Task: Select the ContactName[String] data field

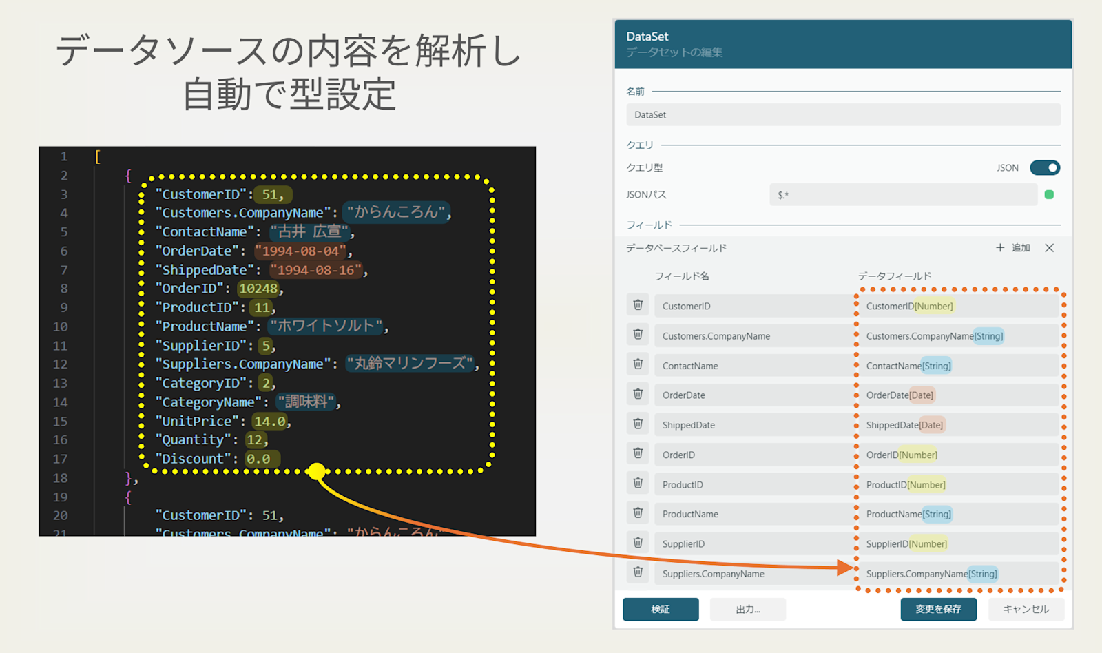Action: pos(959,365)
